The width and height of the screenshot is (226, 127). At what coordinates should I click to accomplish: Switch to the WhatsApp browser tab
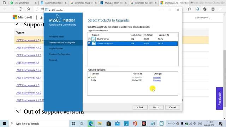tap(24, 3)
